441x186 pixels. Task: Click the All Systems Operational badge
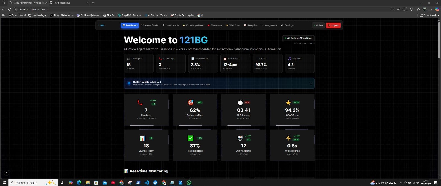299,38
